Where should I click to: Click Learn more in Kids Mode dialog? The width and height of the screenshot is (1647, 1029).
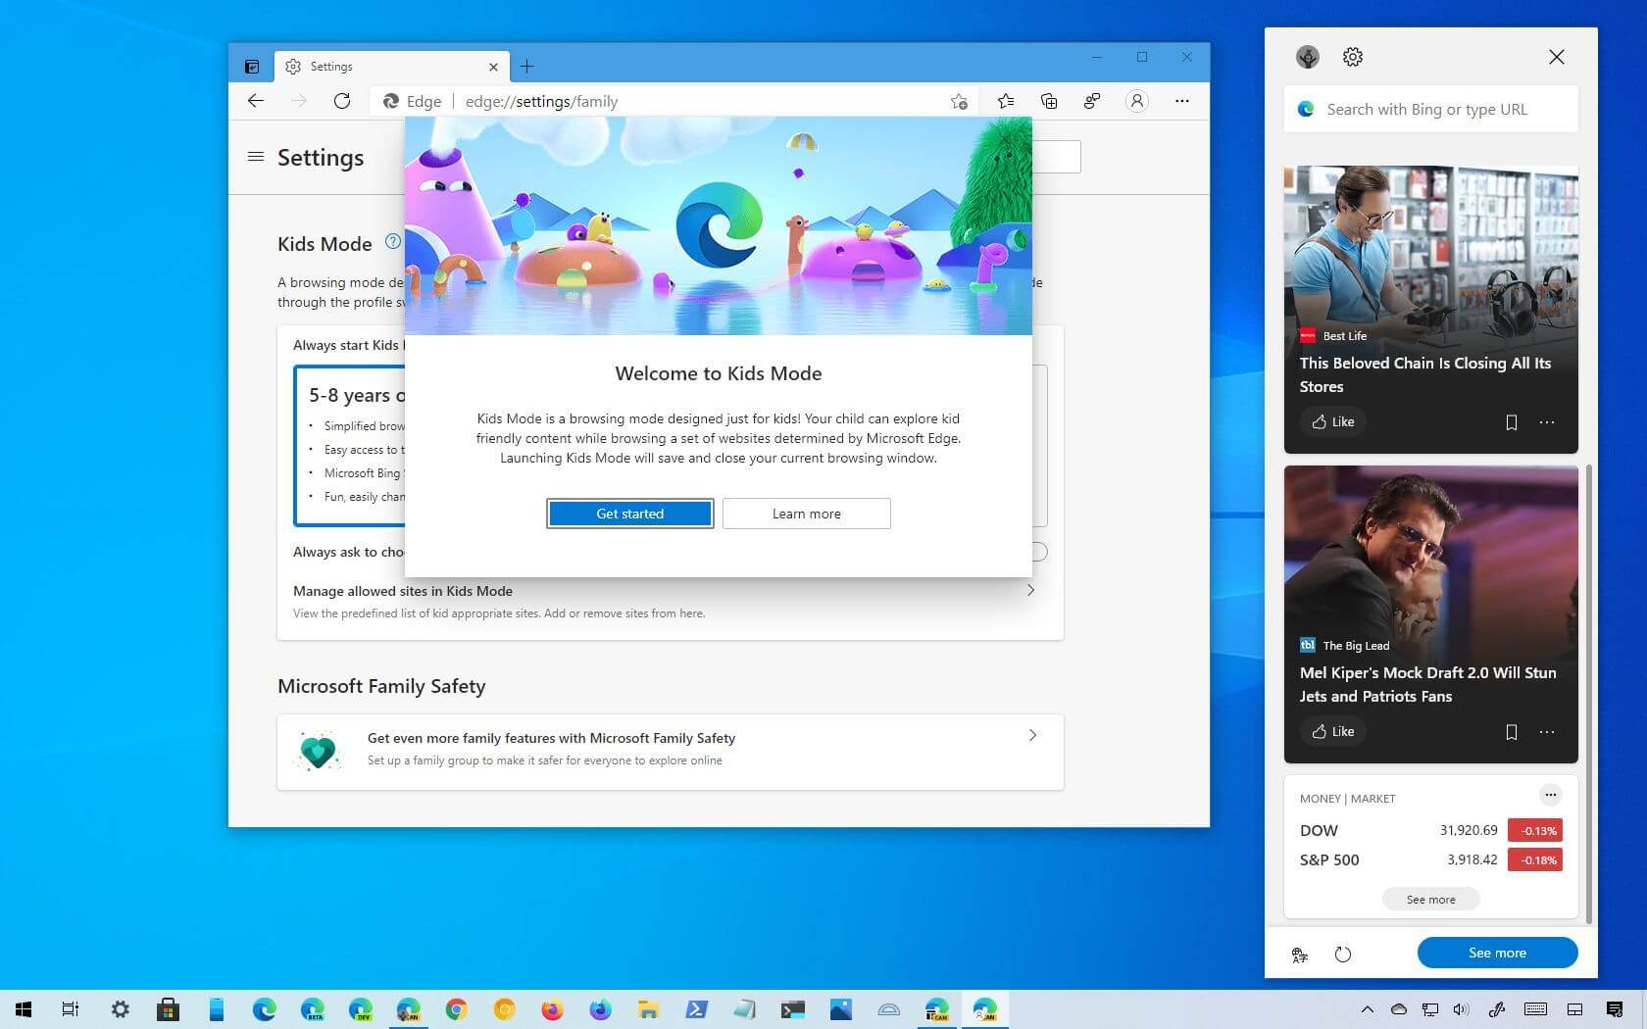coord(807,514)
